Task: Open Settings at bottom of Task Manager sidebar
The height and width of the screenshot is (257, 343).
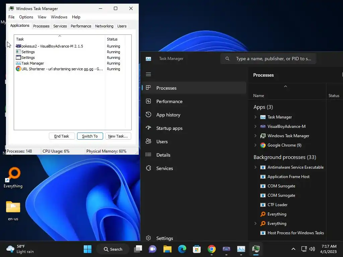Action: 194,238
